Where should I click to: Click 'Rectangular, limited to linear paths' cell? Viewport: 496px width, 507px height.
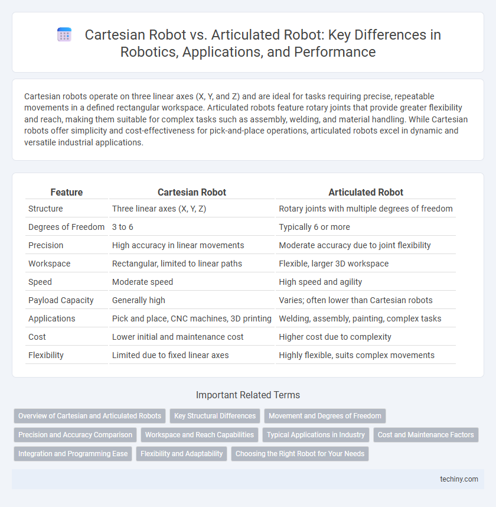pos(177,264)
